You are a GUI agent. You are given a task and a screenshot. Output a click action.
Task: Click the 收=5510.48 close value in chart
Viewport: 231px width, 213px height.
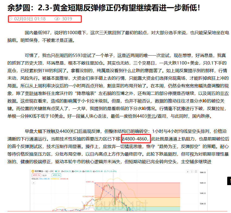(98, 171)
